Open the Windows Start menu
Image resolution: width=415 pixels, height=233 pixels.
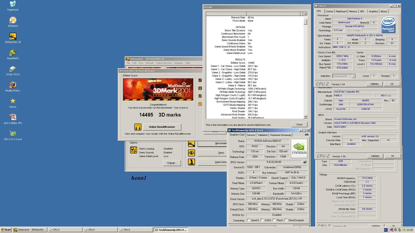(x=6, y=230)
